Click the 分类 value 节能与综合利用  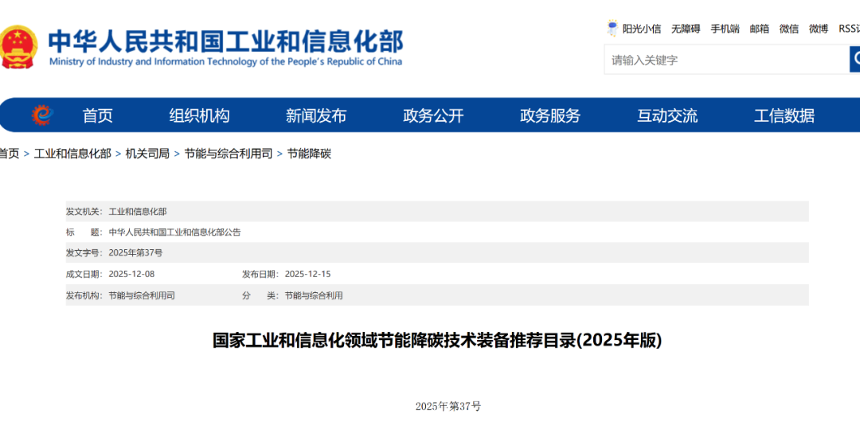314,295
